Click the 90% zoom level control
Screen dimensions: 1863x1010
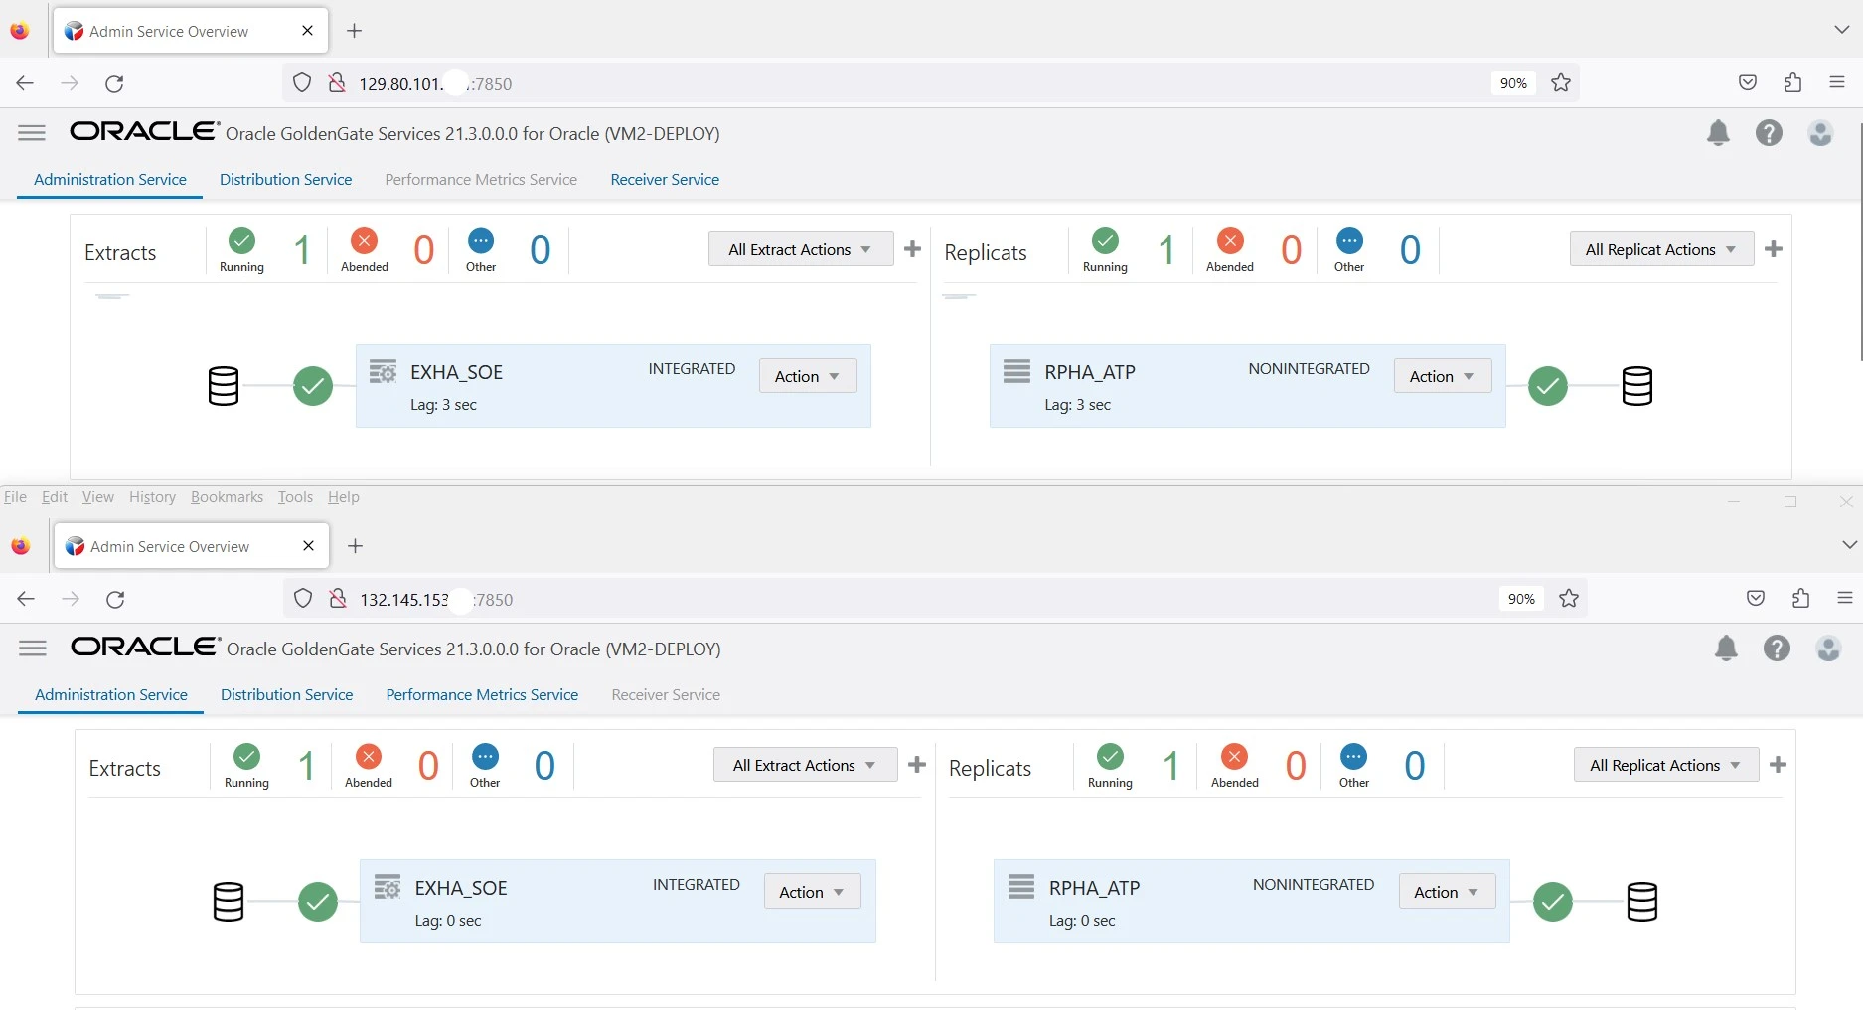1513,82
